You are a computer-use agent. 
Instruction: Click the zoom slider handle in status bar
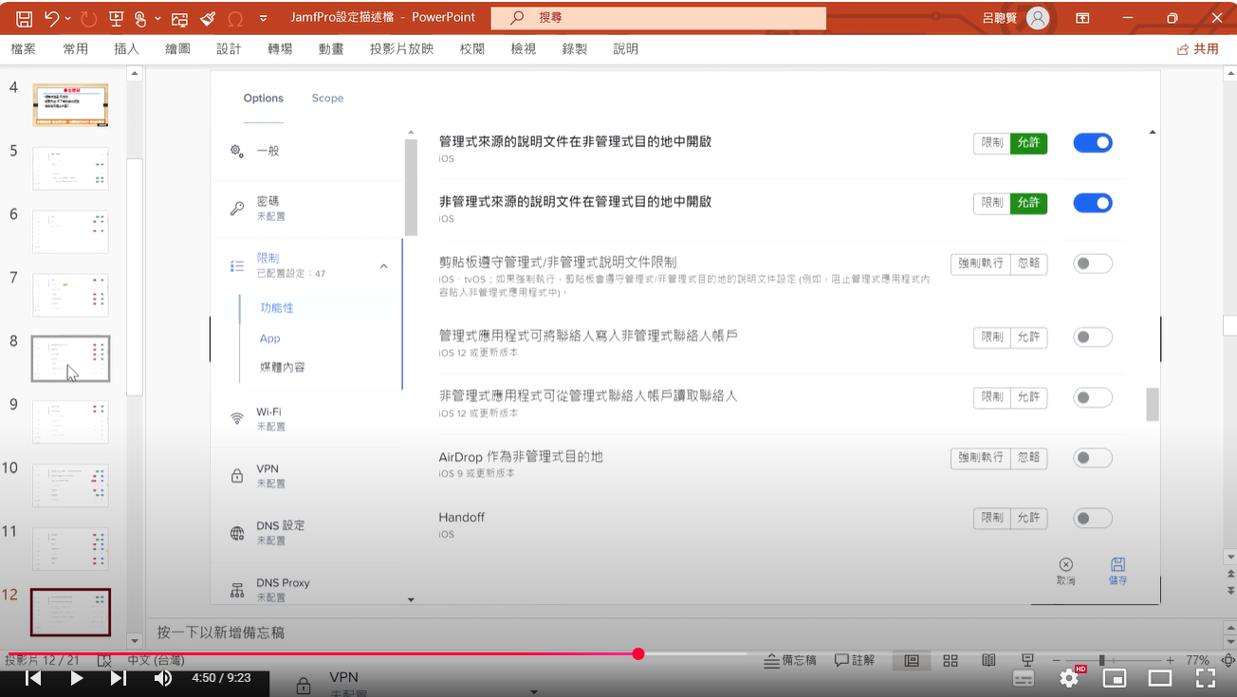click(x=1101, y=660)
